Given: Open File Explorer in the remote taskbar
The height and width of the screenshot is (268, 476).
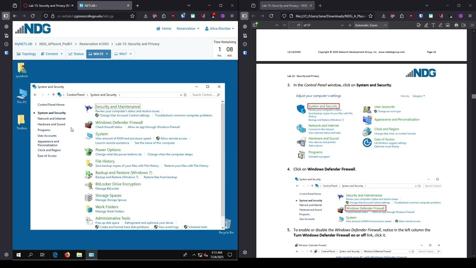Looking at the screenshot, I should 79,255.
